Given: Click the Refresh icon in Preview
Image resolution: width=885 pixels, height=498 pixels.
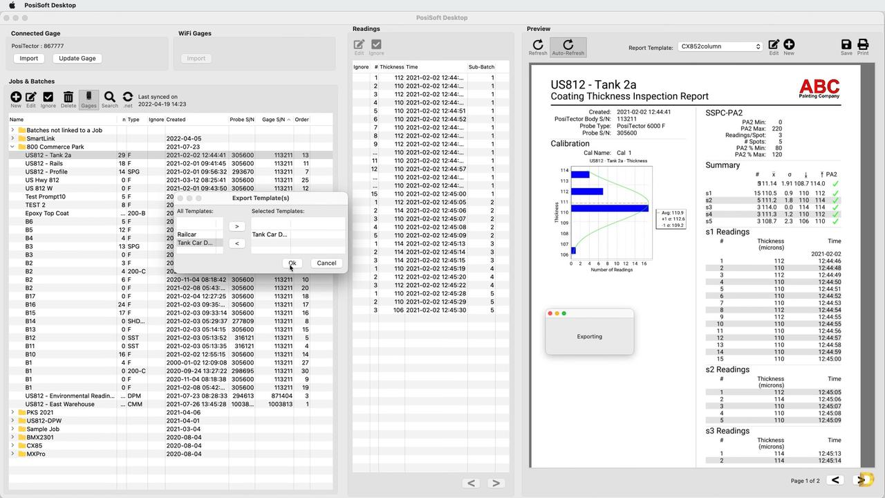Looking at the screenshot, I should (538, 47).
